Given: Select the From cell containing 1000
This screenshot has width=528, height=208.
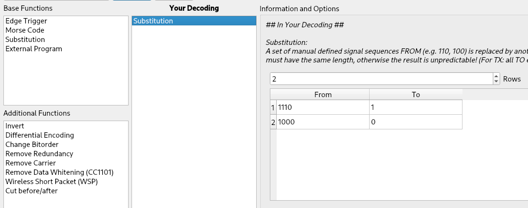Looking at the screenshot, I should click(323, 122).
